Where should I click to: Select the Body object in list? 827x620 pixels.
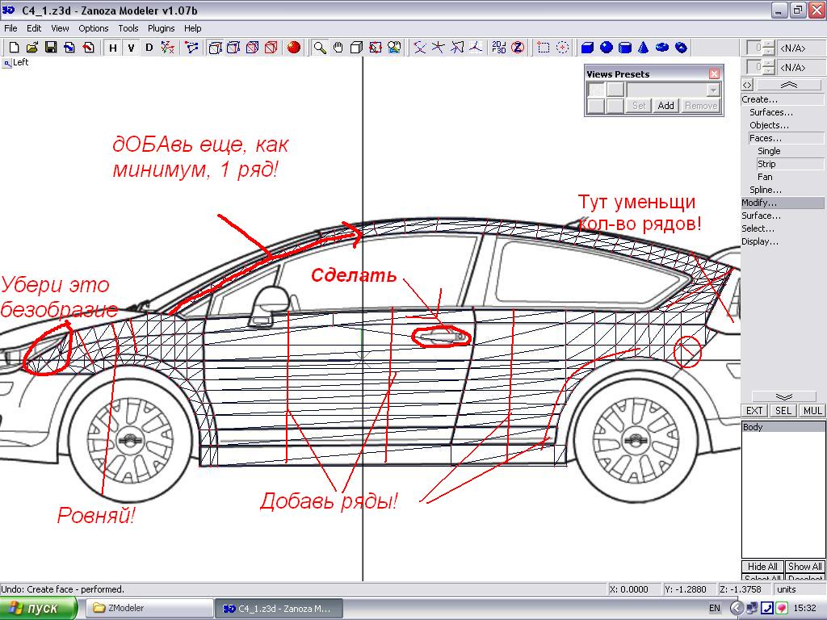click(753, 427)
